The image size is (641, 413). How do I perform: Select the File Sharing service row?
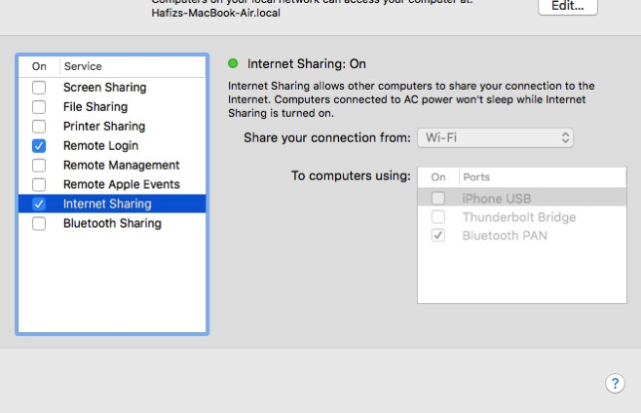[112, 107]
